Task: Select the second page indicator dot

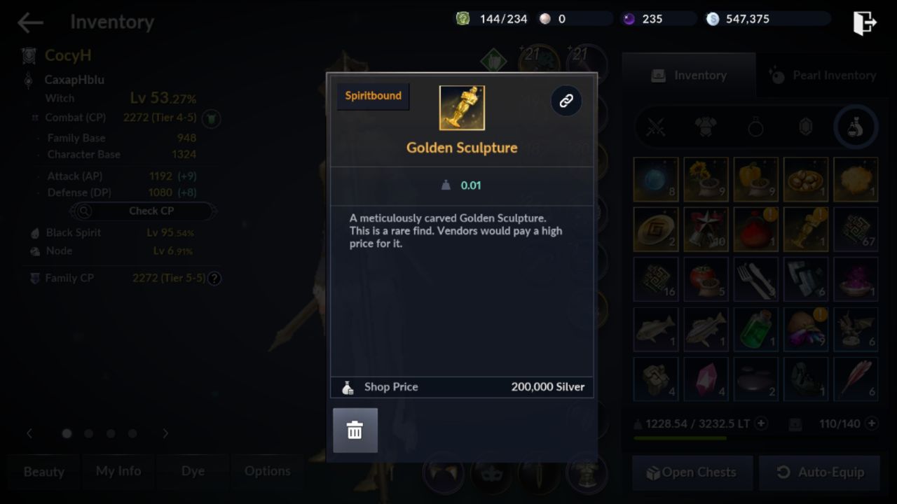Action: (x=89, y=433)
